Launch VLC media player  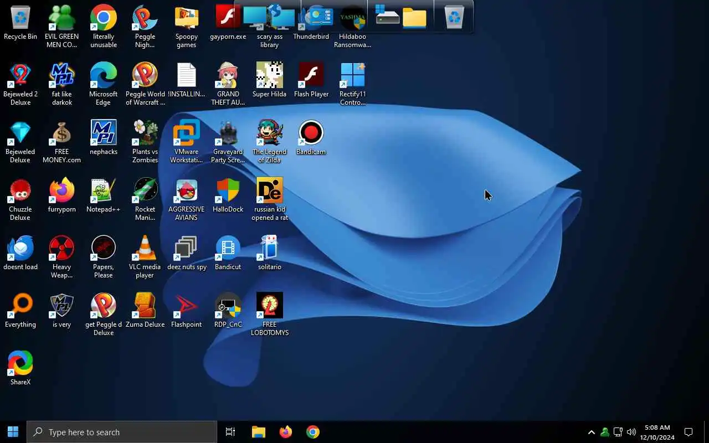pyautogui.click(x=145, y=256)
